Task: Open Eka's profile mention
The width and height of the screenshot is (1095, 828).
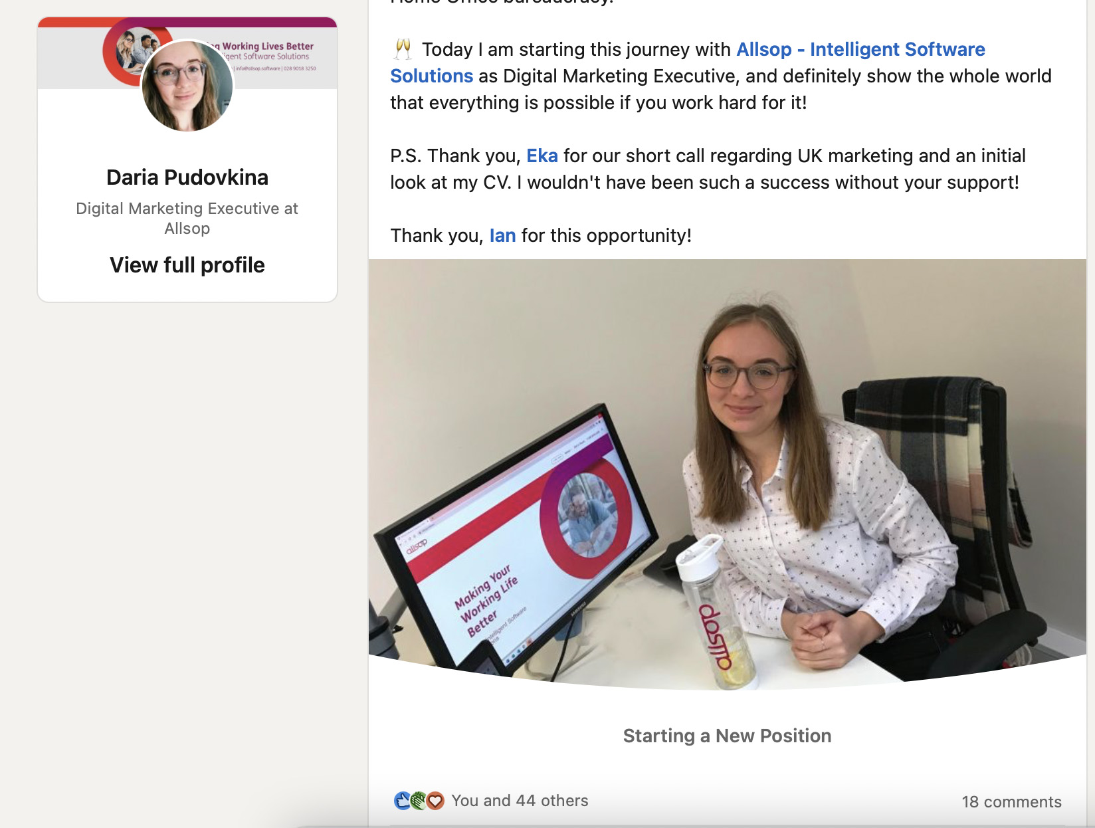Action: 542,155
